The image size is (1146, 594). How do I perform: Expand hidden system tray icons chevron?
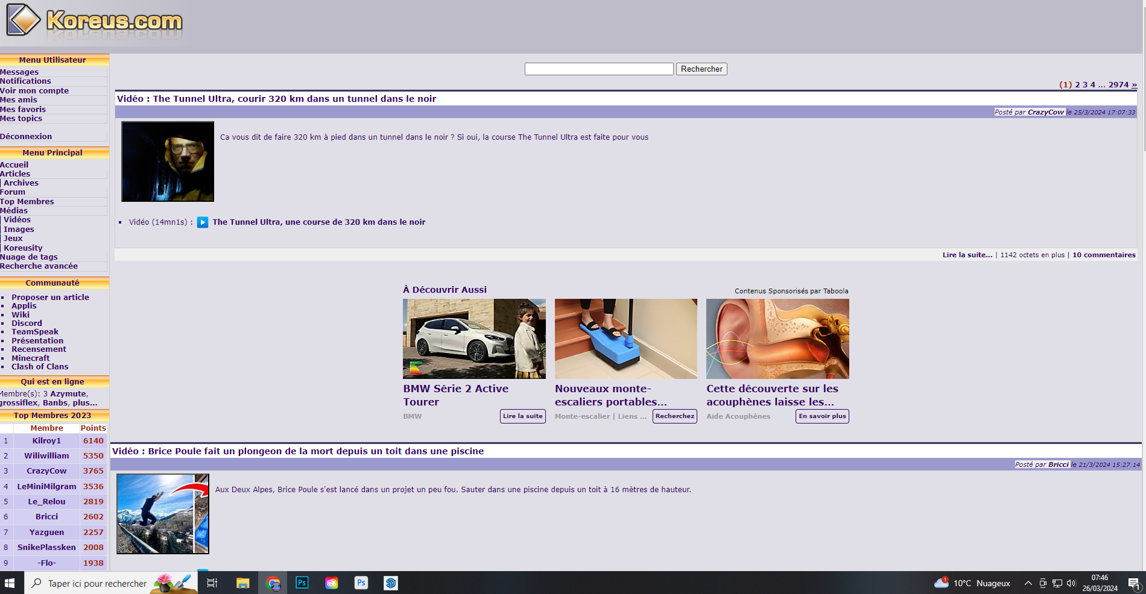point(1028,583)
